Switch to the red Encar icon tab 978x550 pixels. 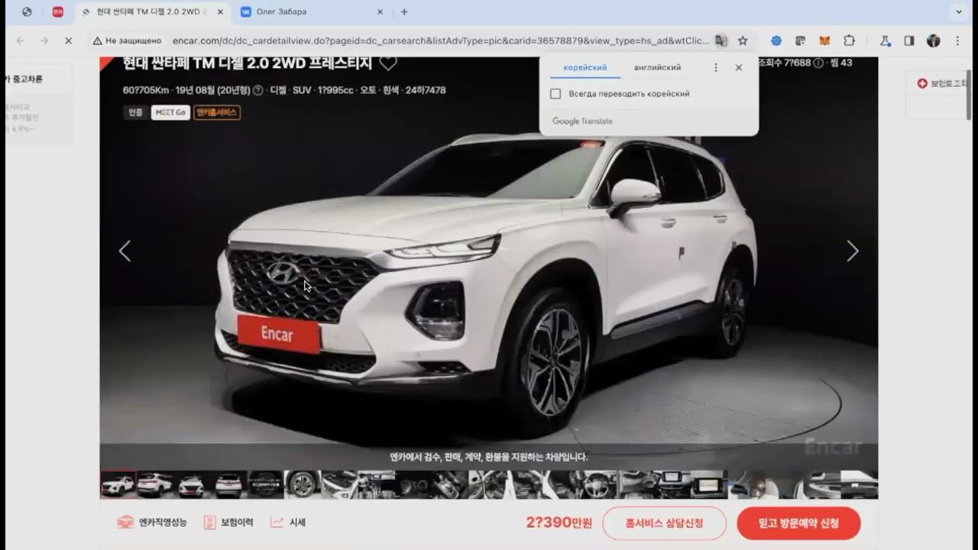coord(58,12)
